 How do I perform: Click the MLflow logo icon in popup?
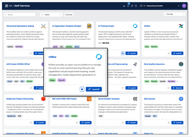(98, 57)
